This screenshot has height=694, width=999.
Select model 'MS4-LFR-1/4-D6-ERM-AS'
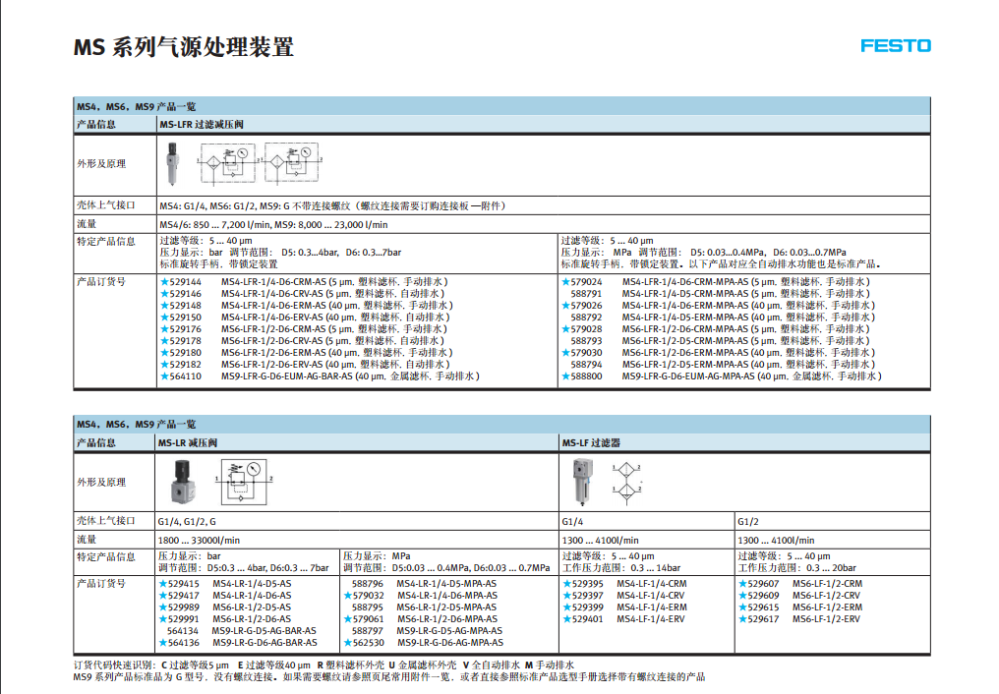274,306
